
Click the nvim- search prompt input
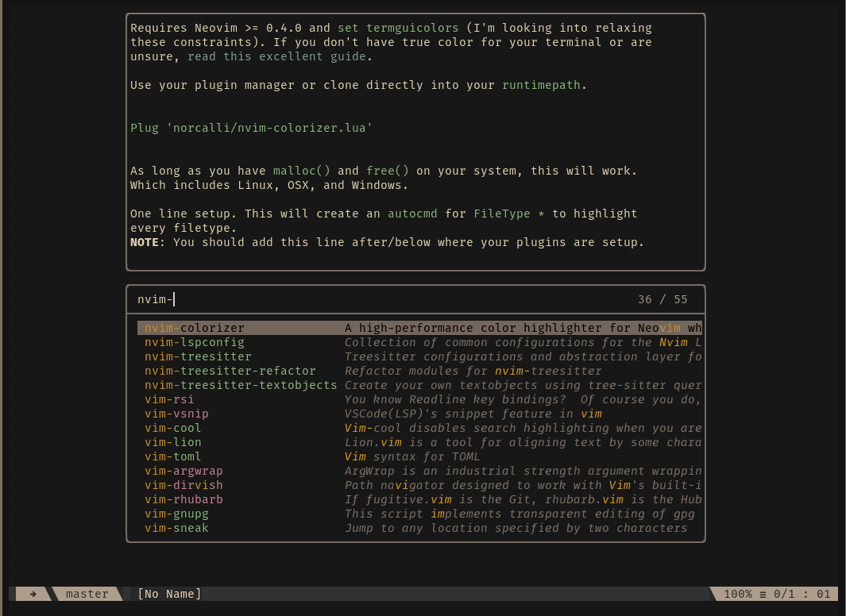click(x=415, y=299)
